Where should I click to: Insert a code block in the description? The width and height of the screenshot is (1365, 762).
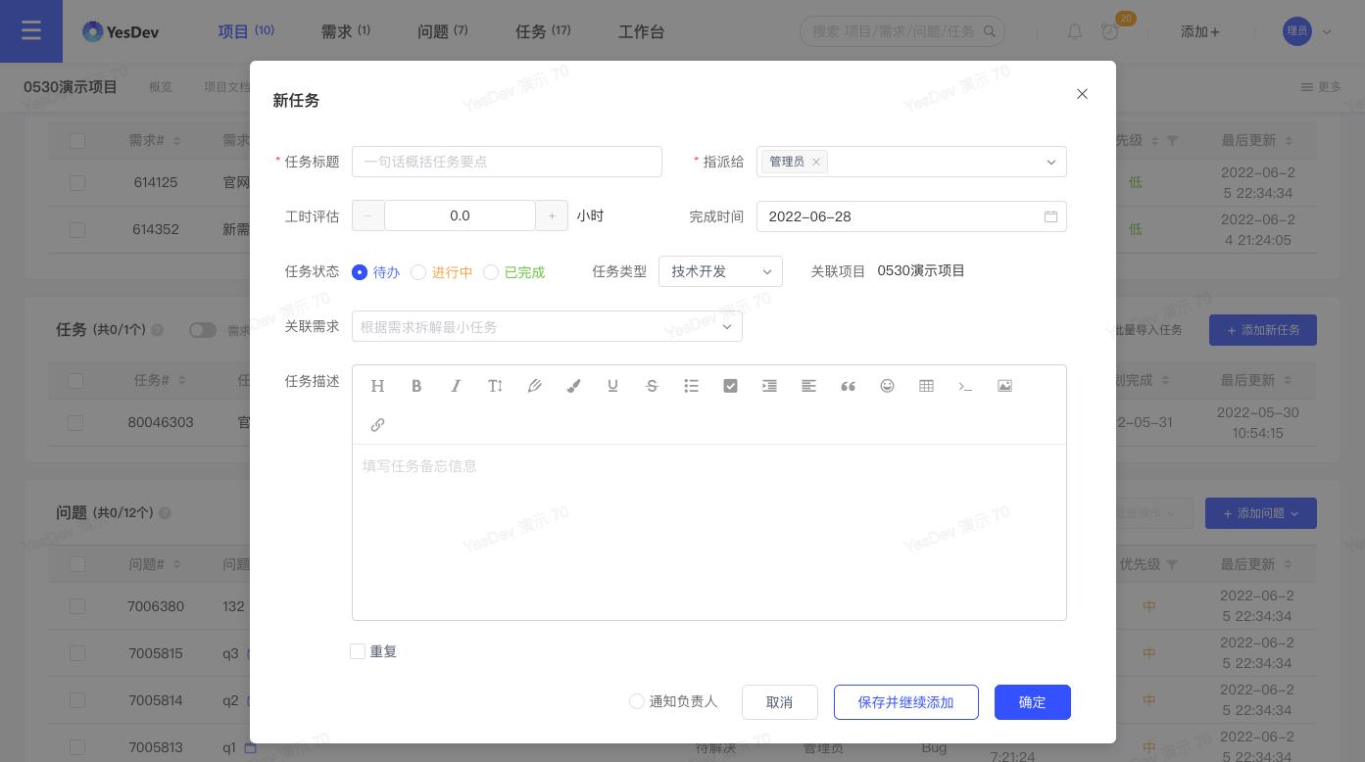click(x=965, y=386)
